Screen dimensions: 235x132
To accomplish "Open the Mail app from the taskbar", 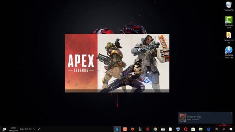I will 163,129.
